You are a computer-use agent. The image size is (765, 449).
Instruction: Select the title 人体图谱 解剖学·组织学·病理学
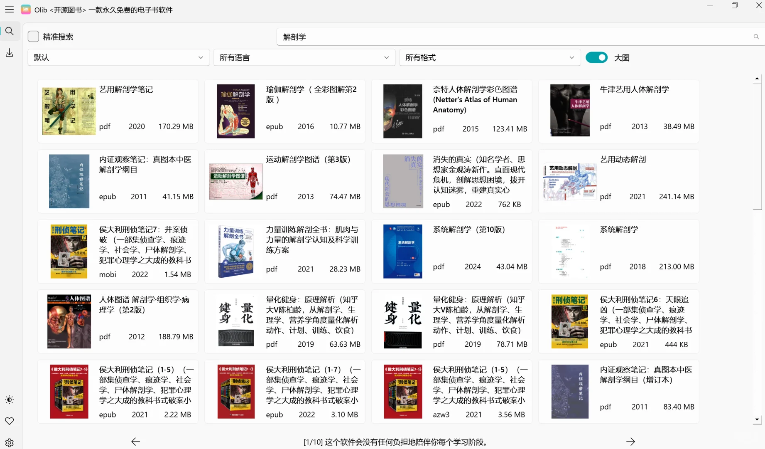coord(144,305)
